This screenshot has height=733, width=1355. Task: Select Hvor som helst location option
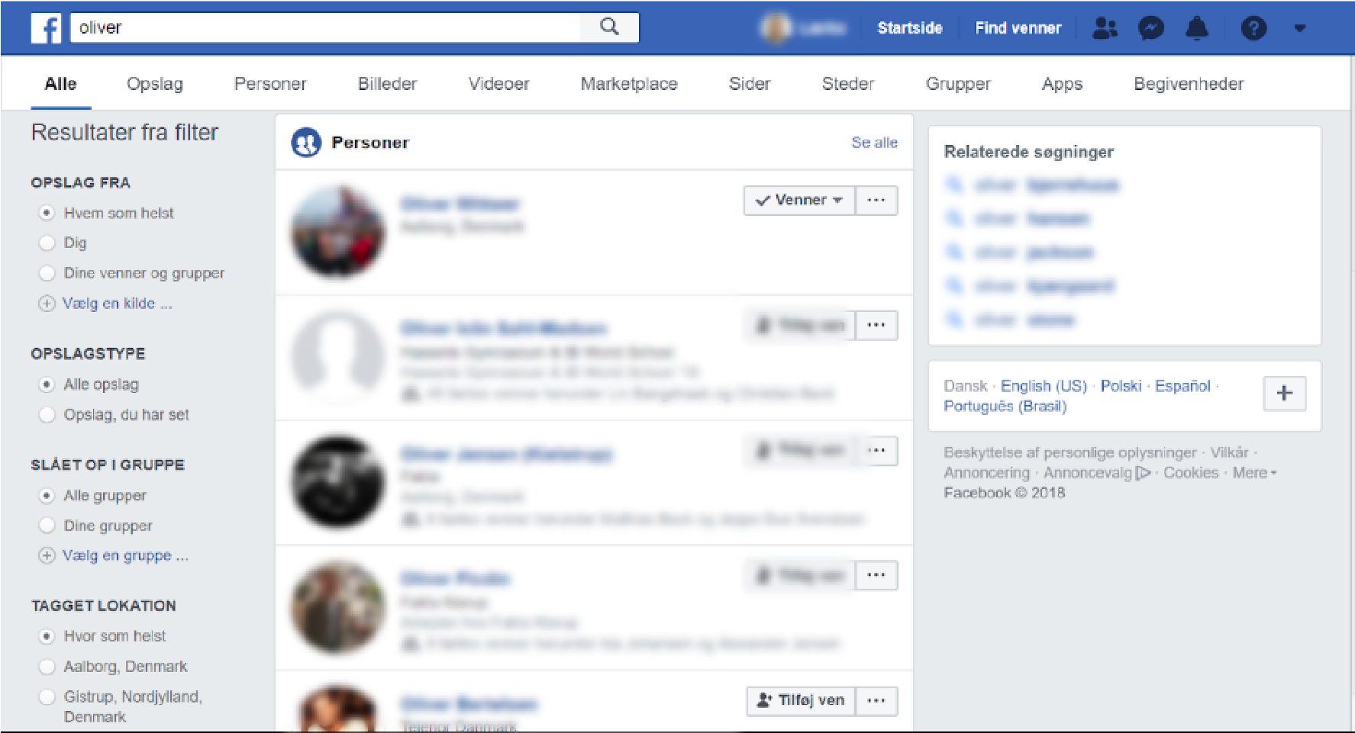point(47,636)
